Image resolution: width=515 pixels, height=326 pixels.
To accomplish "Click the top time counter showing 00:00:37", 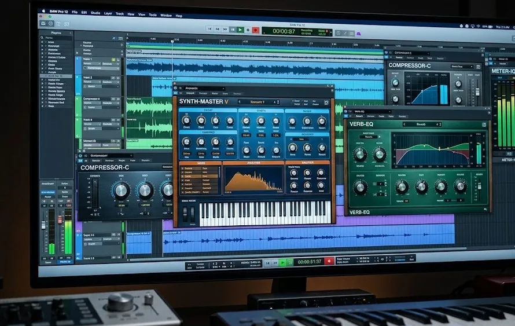I will tap(284, 31).
